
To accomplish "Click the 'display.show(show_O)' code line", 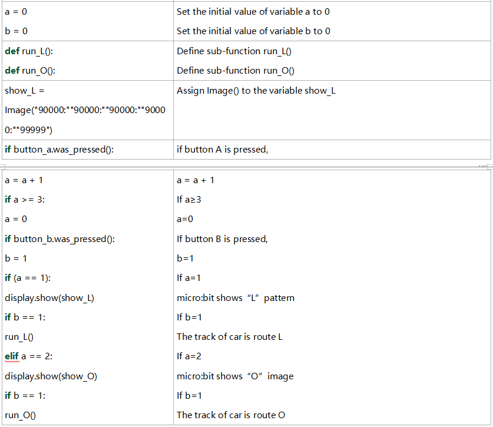I will (x=51, y=376).
